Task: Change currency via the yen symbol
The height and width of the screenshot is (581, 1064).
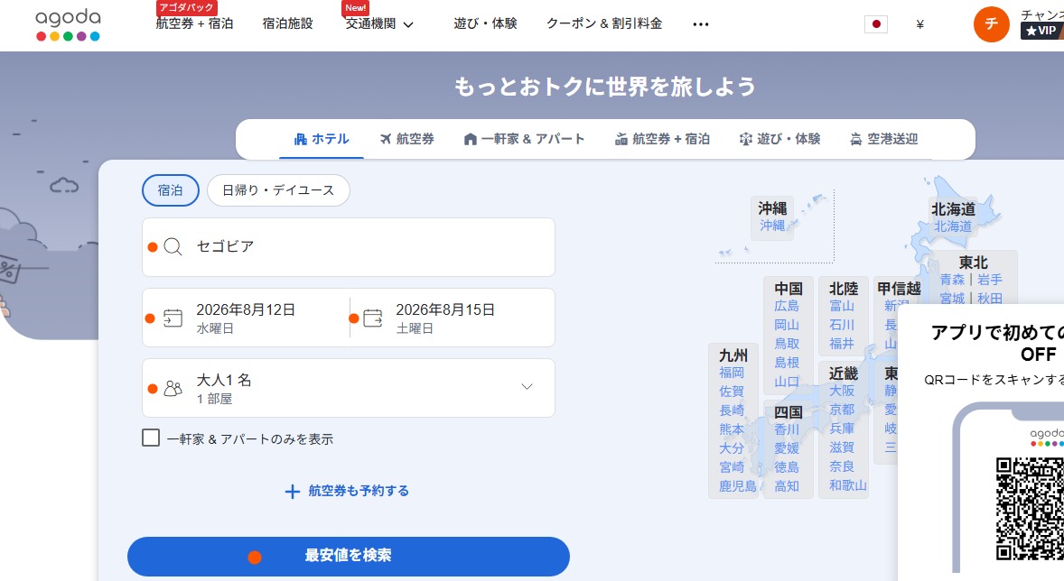Action: pyautogui.click(x=919, y=24)
